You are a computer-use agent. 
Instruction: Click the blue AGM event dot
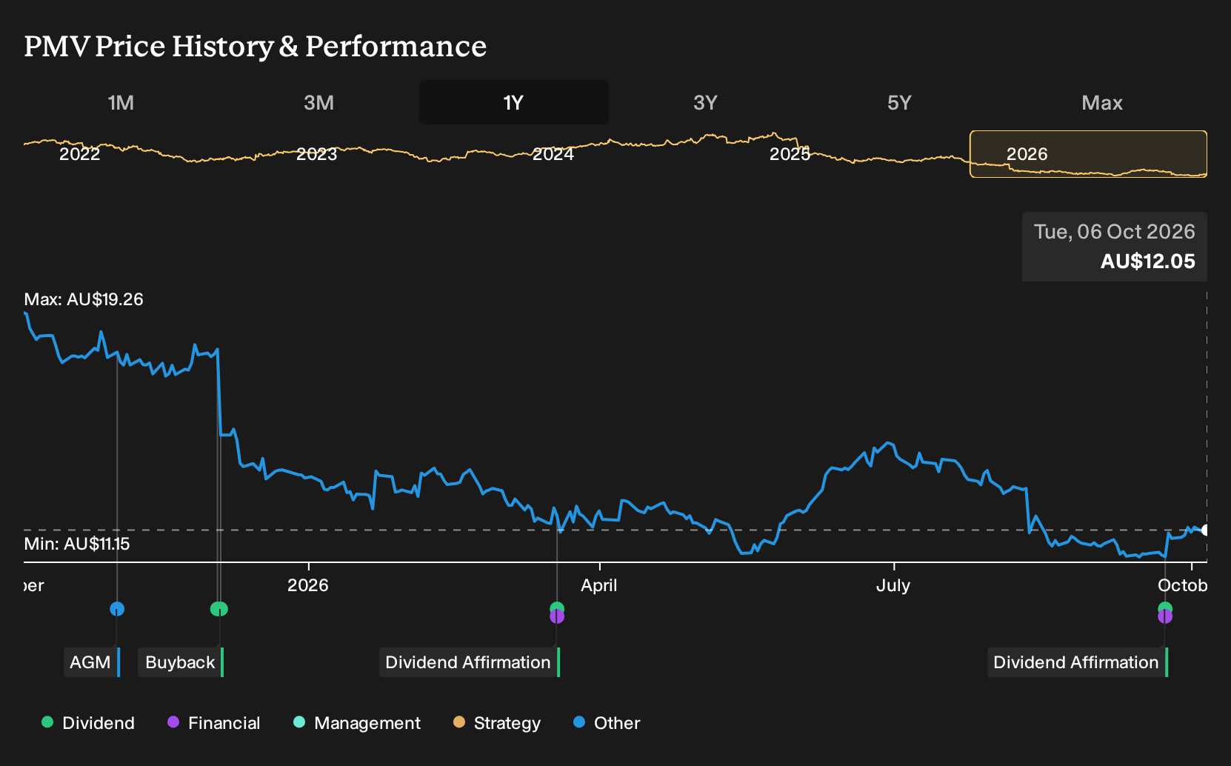(x=117, y=609)
